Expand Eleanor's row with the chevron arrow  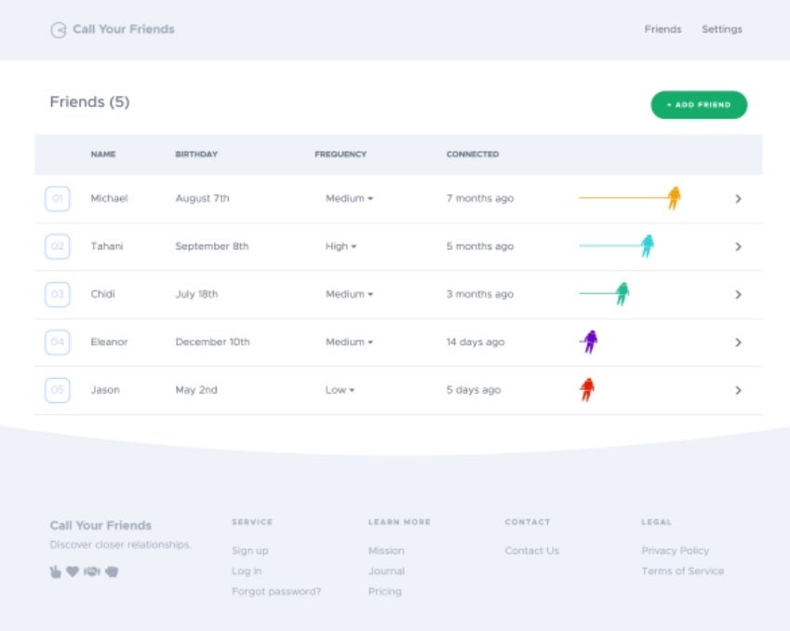pyautogui.click(x=738, y=342)
